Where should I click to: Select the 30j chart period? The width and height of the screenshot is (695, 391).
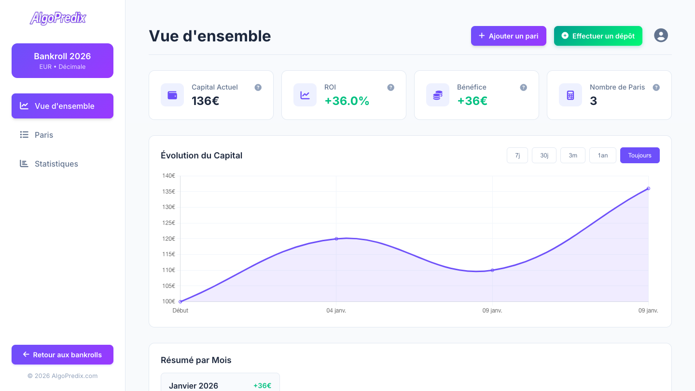pyautogui.click(x=544, y=156)
